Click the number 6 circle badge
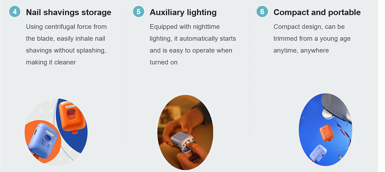The height and width of the screenshot is (172, 385). [262, 12]
